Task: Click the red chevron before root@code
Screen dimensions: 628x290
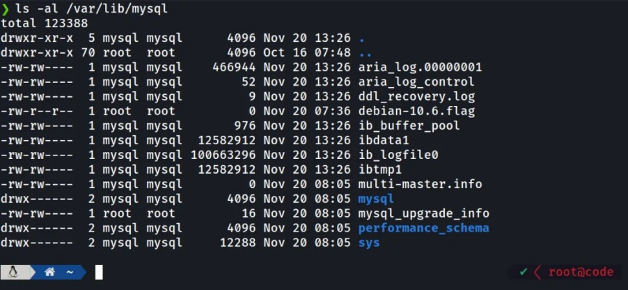Action: [x=537, y=272]
